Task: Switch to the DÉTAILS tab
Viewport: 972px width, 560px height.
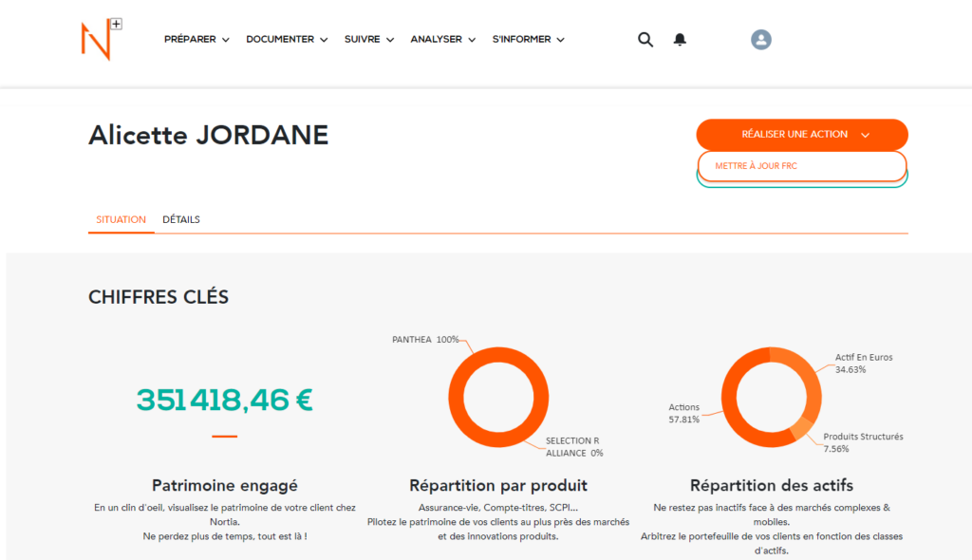Action: pyautogui.click(x=181, y=219)
